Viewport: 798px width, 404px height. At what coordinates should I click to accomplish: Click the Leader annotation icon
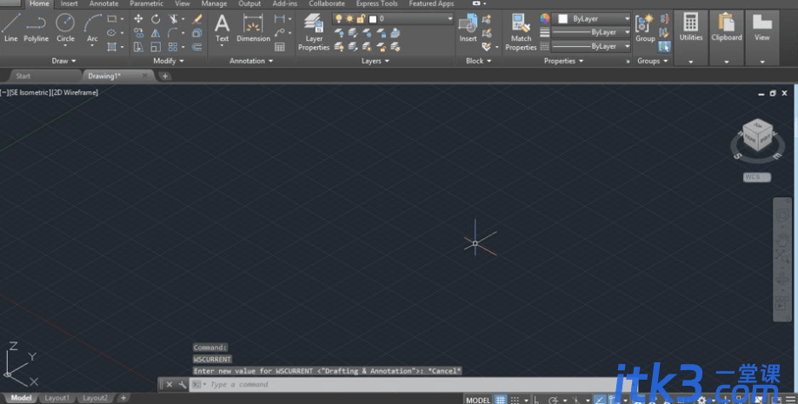point(279,32)
